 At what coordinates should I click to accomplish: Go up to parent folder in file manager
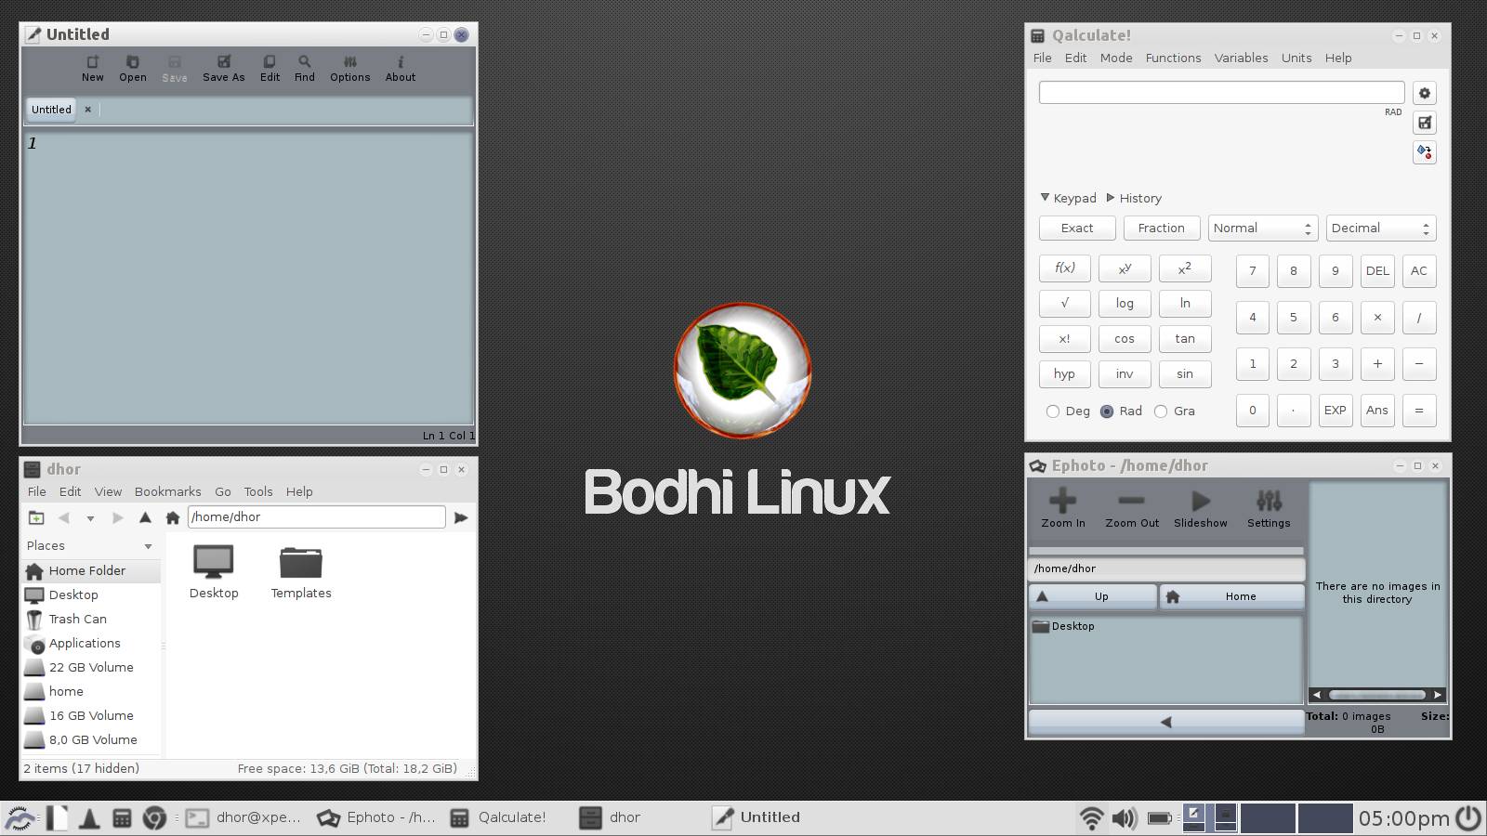[145, 517]
